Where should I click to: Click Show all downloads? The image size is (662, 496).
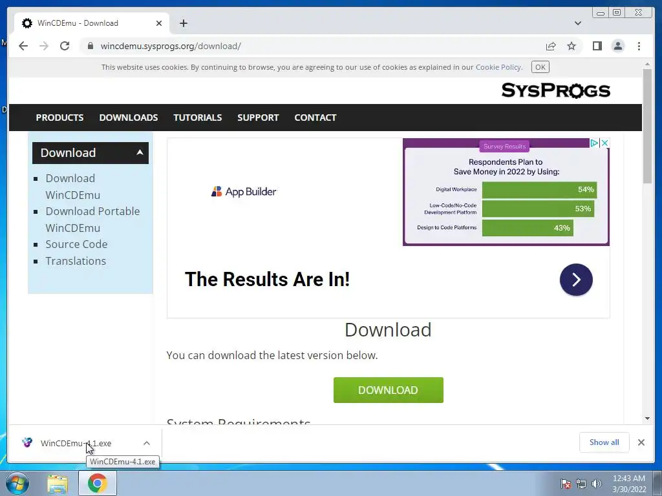pos(604,442)
